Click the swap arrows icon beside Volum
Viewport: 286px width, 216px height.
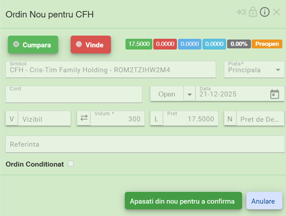[84, 118]
